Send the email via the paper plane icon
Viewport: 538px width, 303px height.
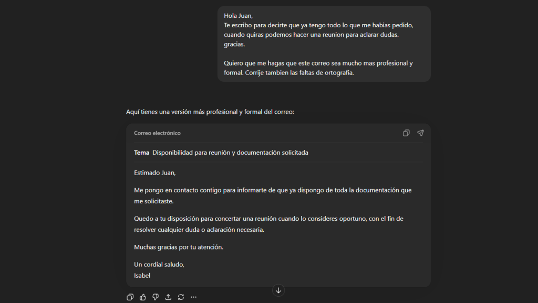[x=420, y=133]
